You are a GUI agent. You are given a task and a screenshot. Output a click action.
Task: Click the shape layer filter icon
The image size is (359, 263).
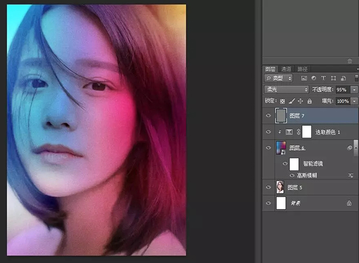click(334, 78)
